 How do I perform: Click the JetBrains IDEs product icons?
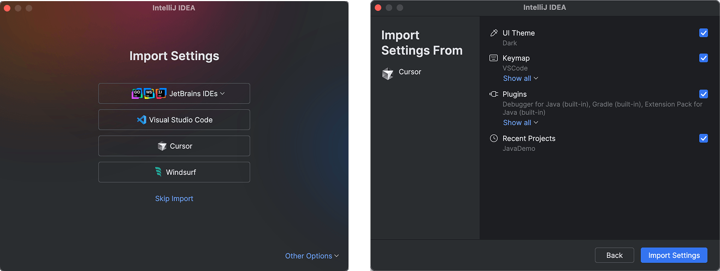pyautogui.click(x=149, y=93)
